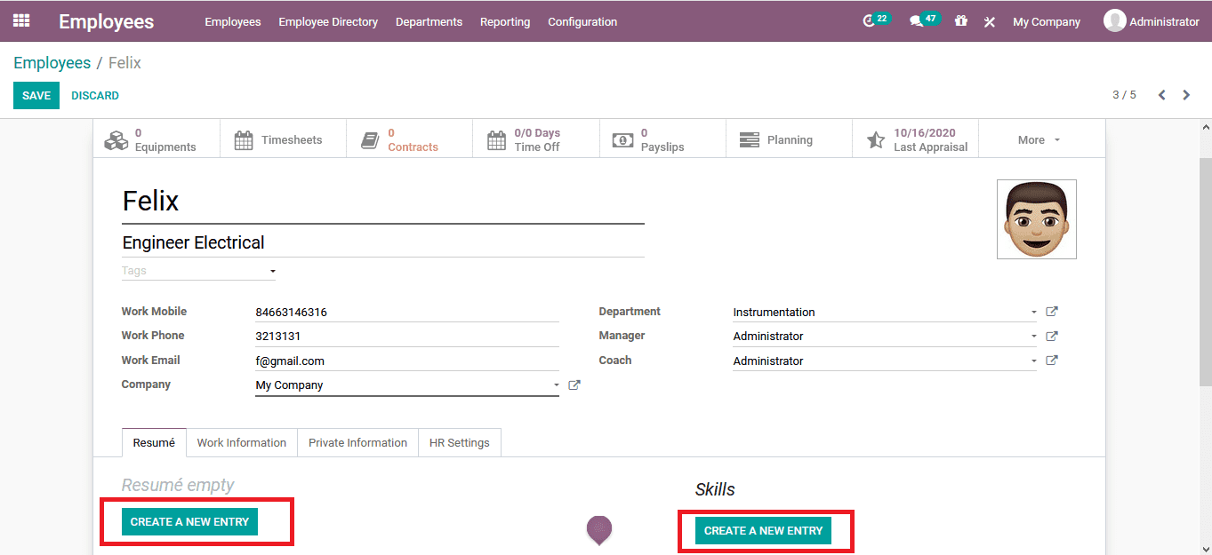Click the Employees app title
The width and height of the screenshot is (1212, 555).
(x=107, y=21)
